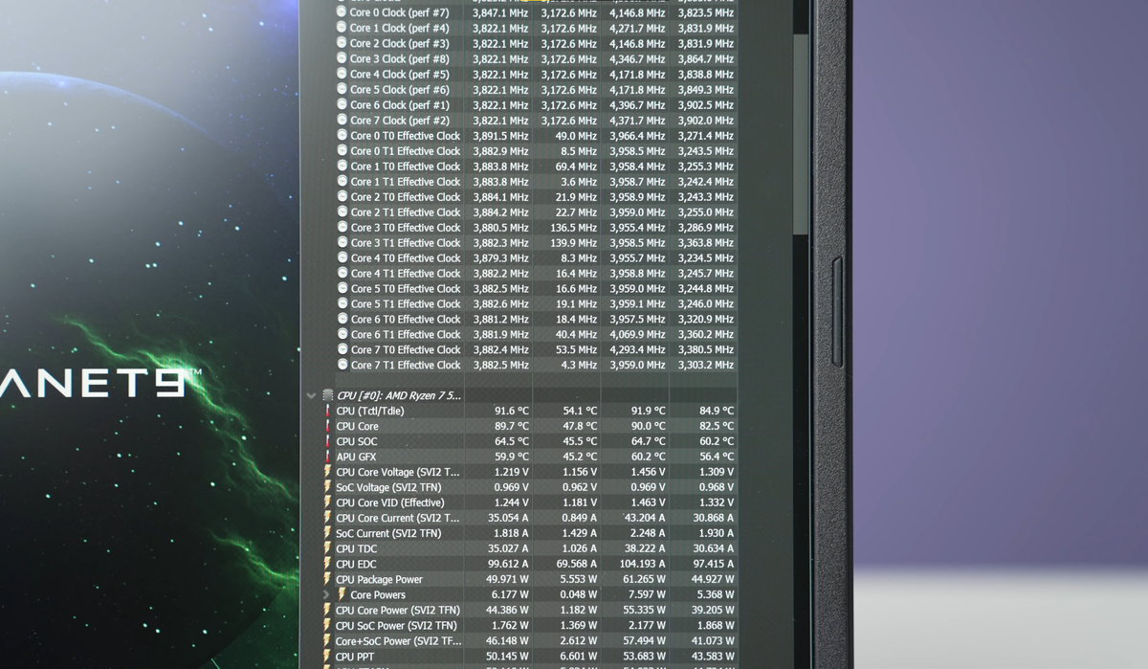Select the CPU Core VID (Effective) row
The height and width of the screenshot is (669, 1148).
(x=531, y=502)
